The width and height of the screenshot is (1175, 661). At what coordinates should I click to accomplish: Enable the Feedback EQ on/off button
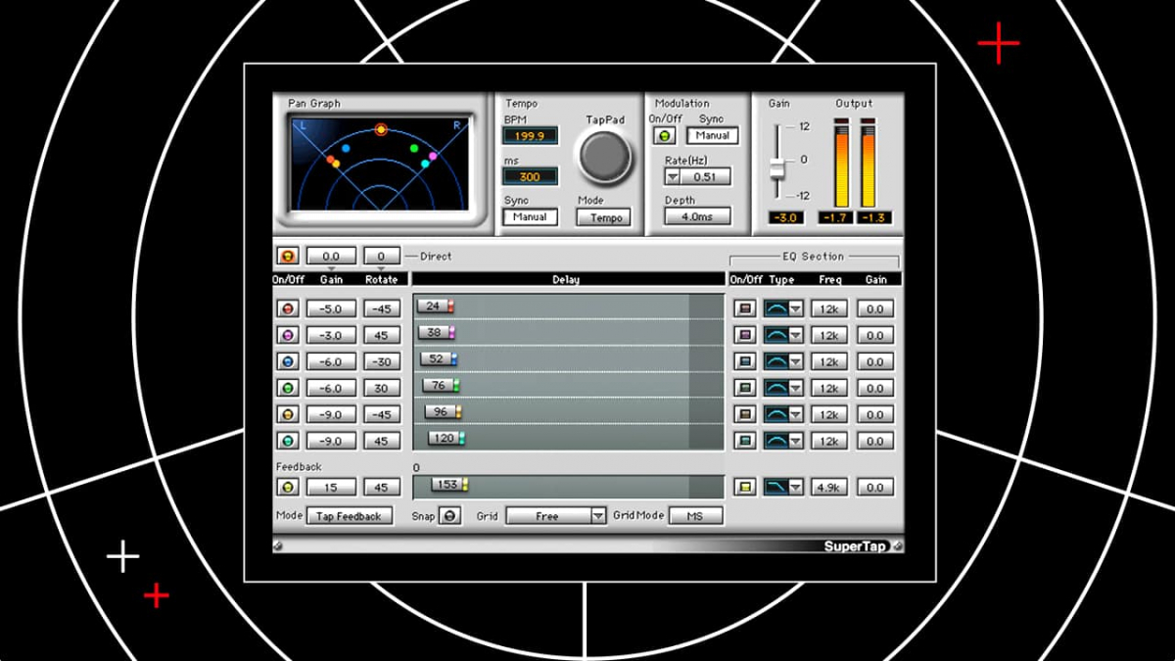pyautogui.click(x=745, y=487)
